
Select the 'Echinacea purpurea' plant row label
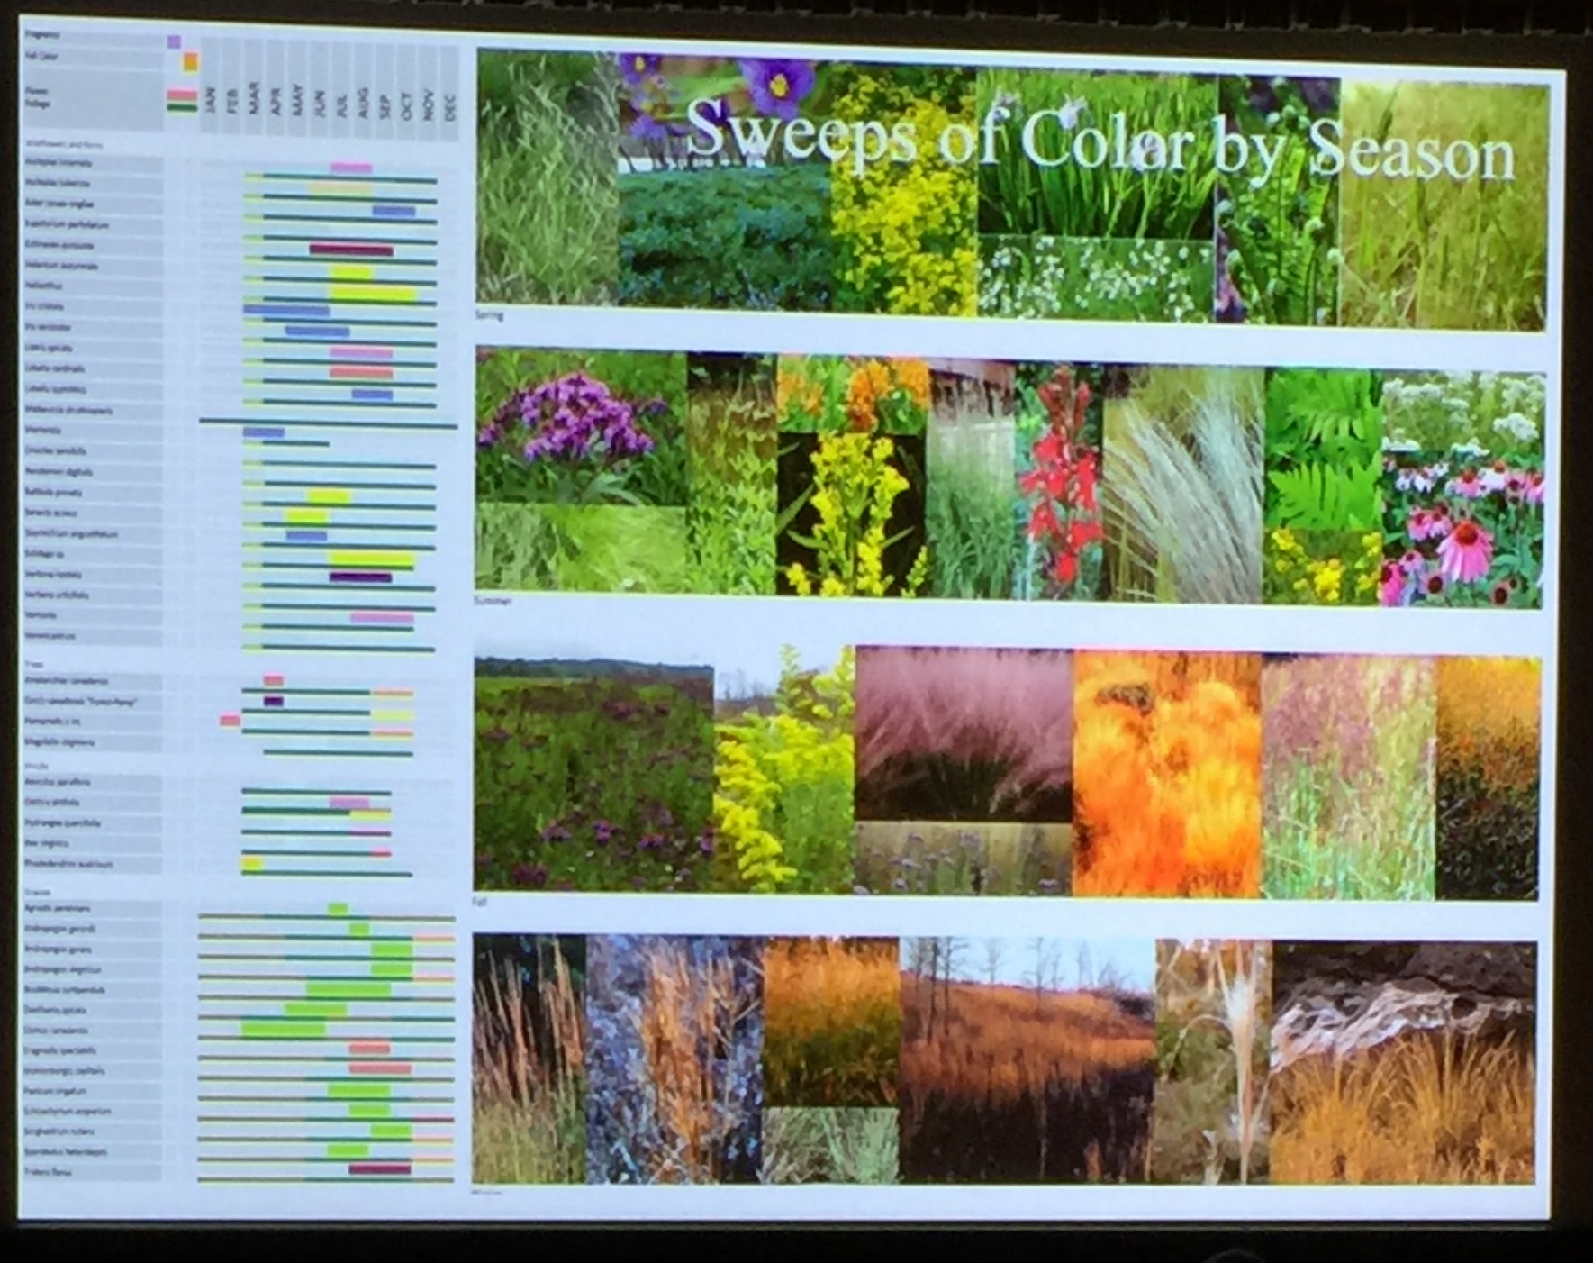(x=59, y=244)
